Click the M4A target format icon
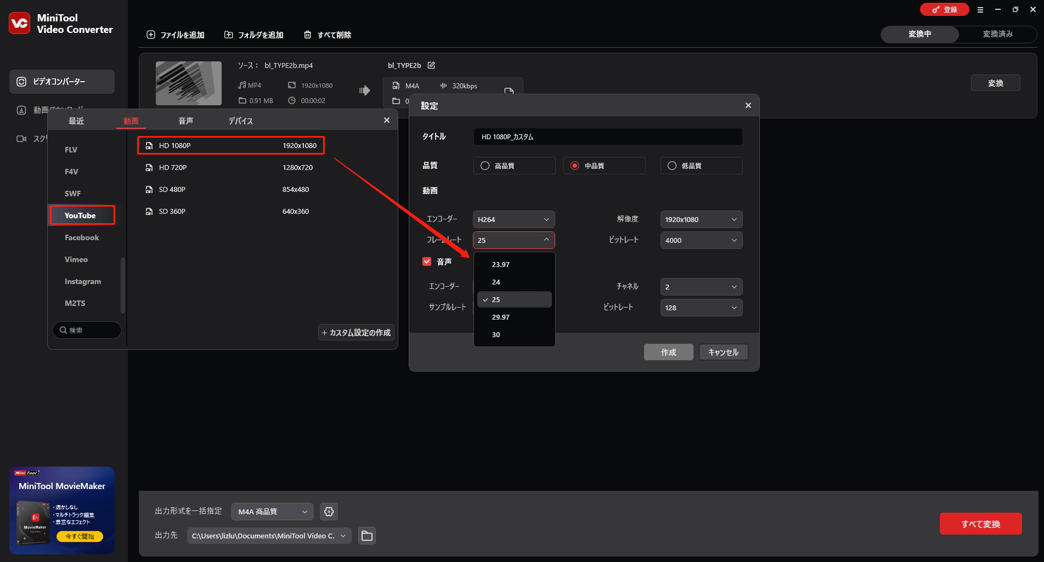The image size is (1044, 562). pos(396,86)
